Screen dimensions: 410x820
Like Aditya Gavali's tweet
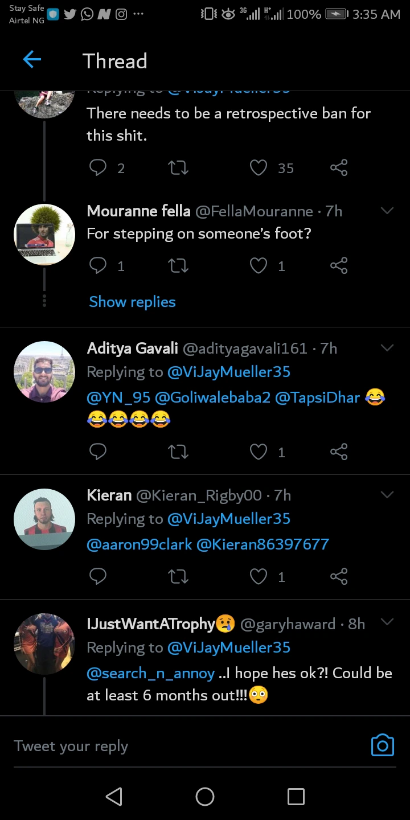click(x=259, y=452)
